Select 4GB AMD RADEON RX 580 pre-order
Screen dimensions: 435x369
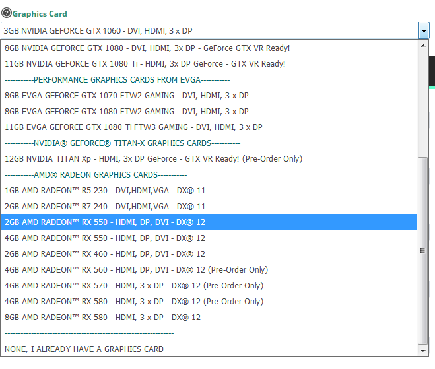(x=209, y=301)
